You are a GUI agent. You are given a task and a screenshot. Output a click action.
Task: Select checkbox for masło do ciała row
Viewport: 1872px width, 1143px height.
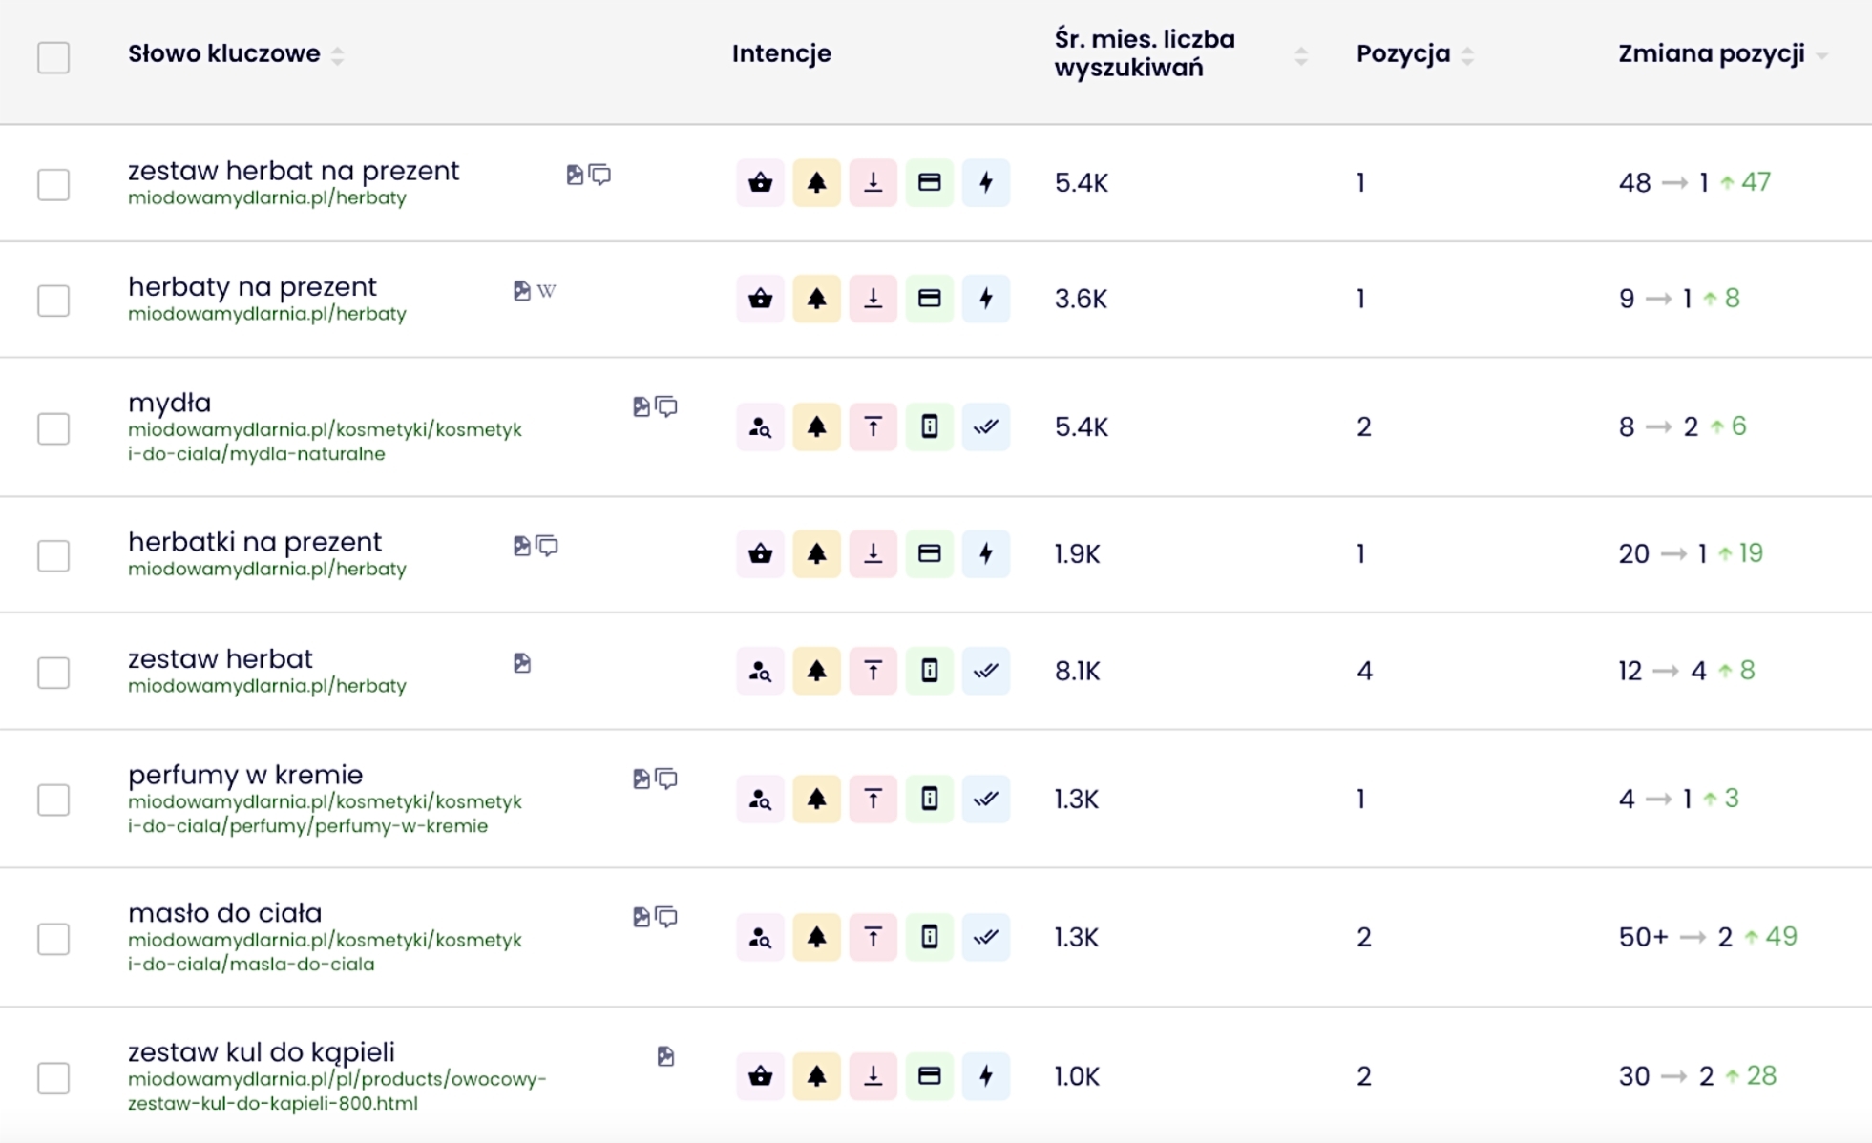pos(53,939)
